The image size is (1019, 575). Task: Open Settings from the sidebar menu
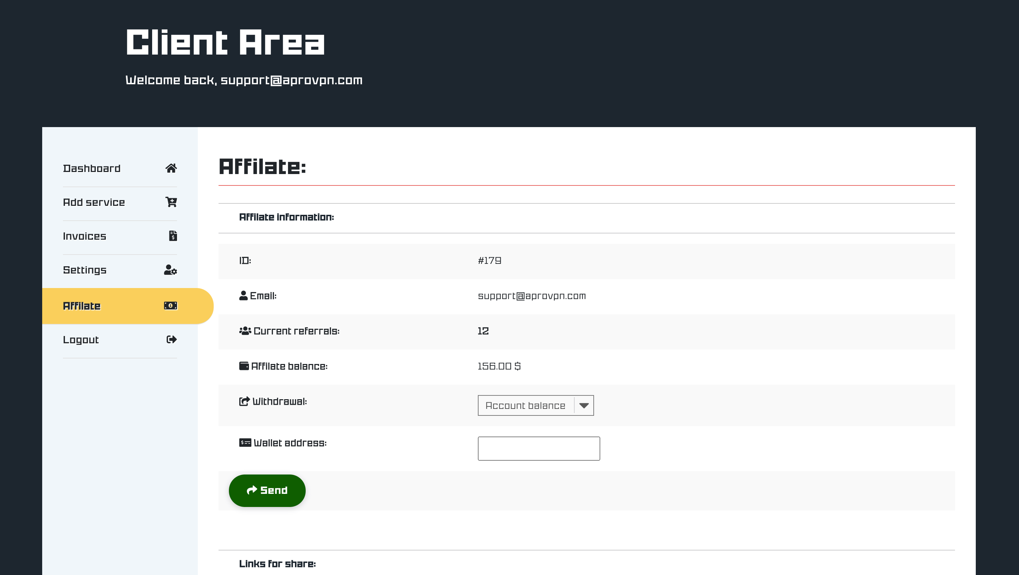85,270
